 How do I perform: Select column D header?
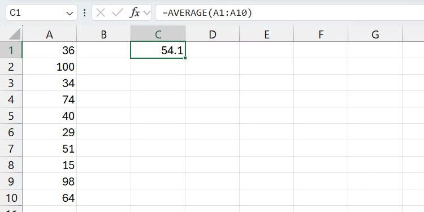[x=213, y=34]
